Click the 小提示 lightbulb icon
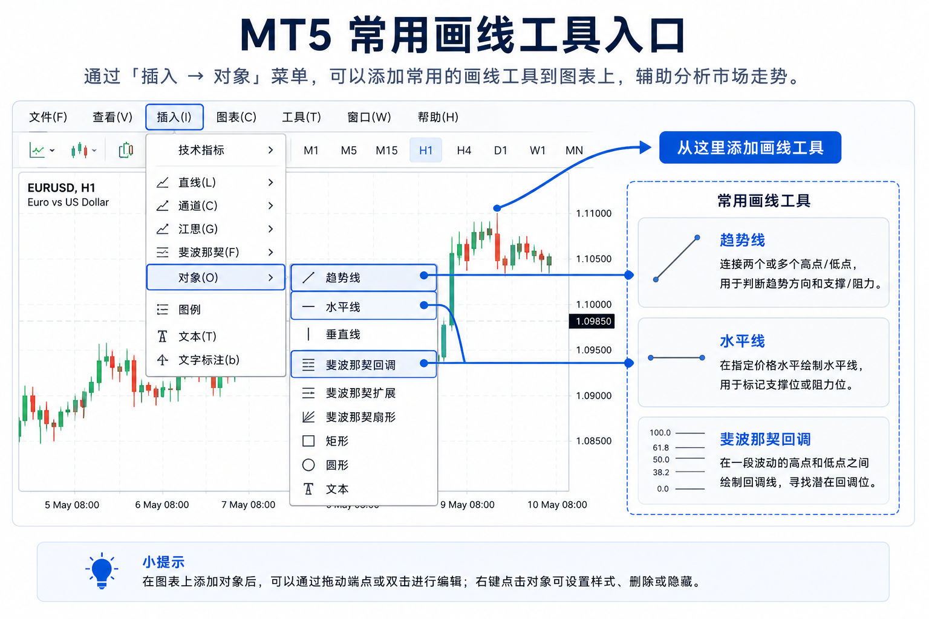The image size is (929, 619). point(102,570)
